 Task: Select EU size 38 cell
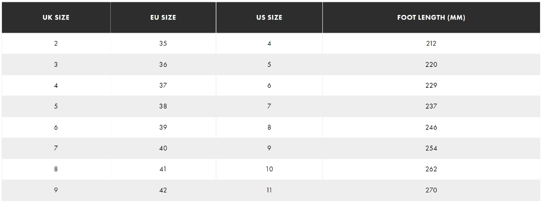click(x=163, y=106)
